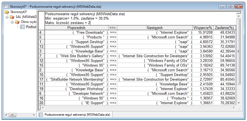Click the tree panel scrollbar left arrow
247x121 pixels.
(x=6, y=115)
